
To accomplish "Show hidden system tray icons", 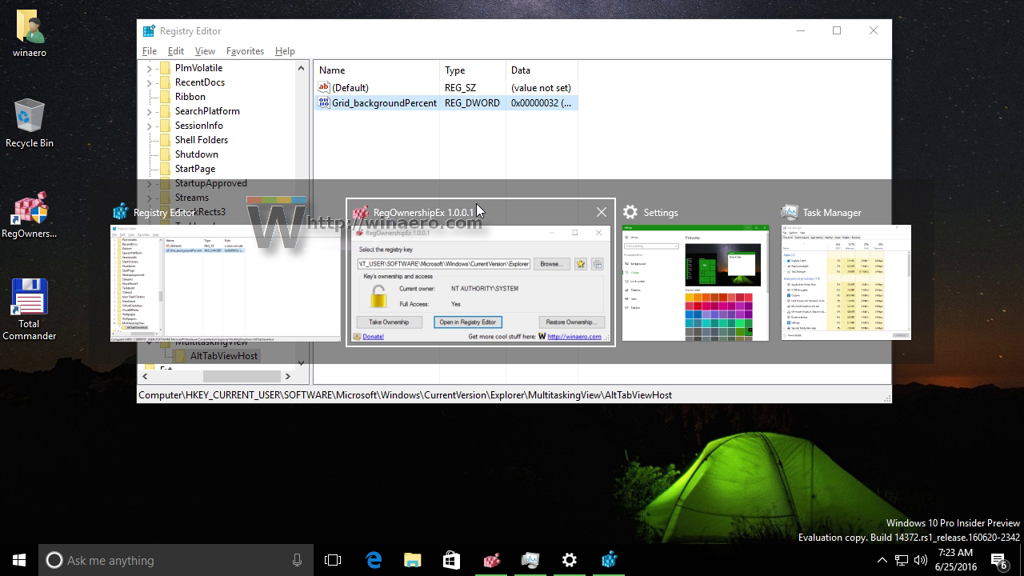I will tap(882, 560).
